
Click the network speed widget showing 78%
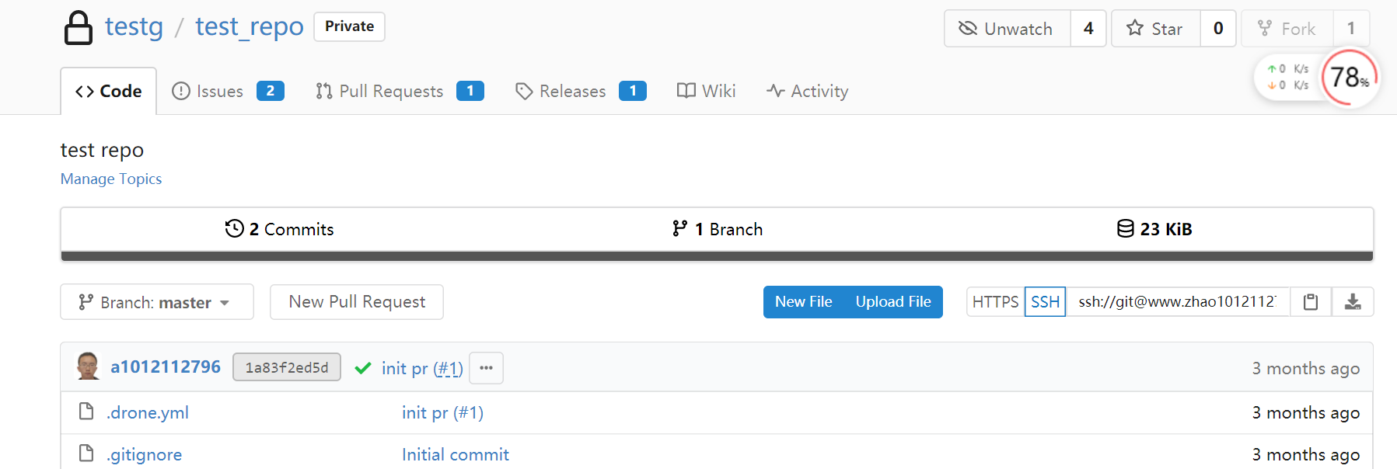(x=1316, y=77)
